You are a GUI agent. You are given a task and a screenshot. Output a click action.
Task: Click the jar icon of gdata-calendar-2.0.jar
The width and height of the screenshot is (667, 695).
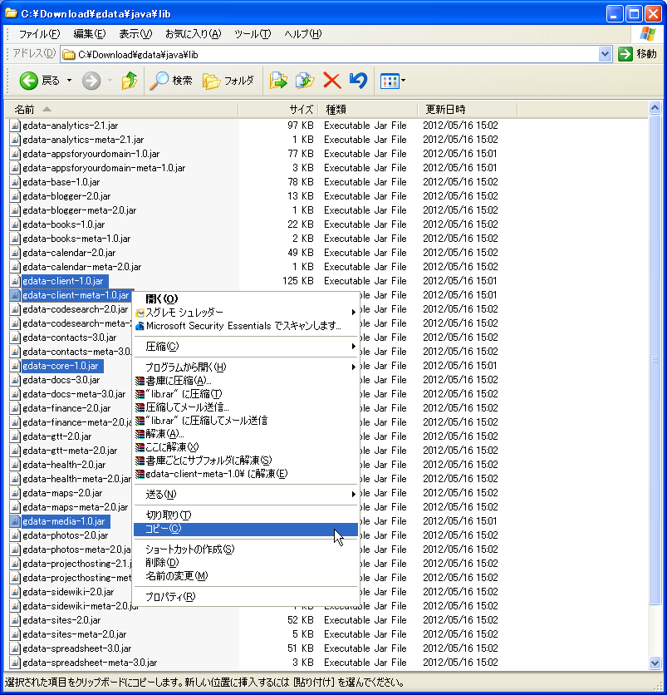click(x=15, y=253)
